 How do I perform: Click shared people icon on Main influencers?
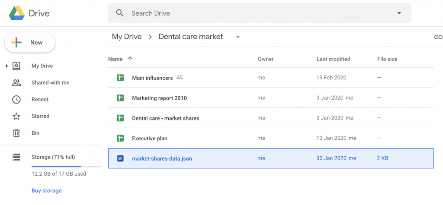(x=180, y=77)
